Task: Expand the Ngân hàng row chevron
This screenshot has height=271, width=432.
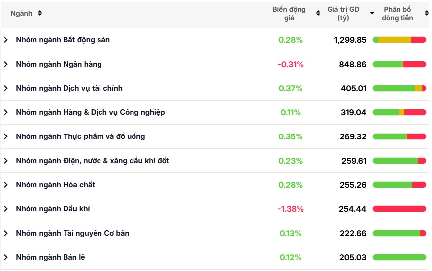Action: 6,64
